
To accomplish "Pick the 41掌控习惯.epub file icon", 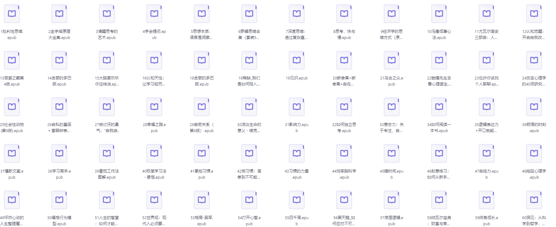I will pyautogui.click(x=202, y=153).
